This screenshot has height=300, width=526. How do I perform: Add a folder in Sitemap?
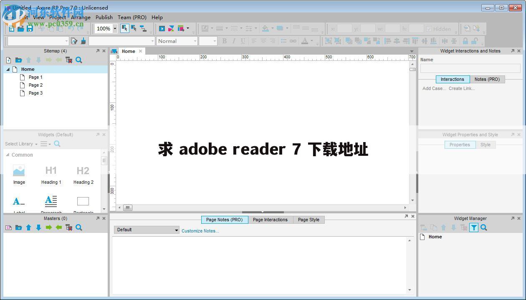(18, 60)
